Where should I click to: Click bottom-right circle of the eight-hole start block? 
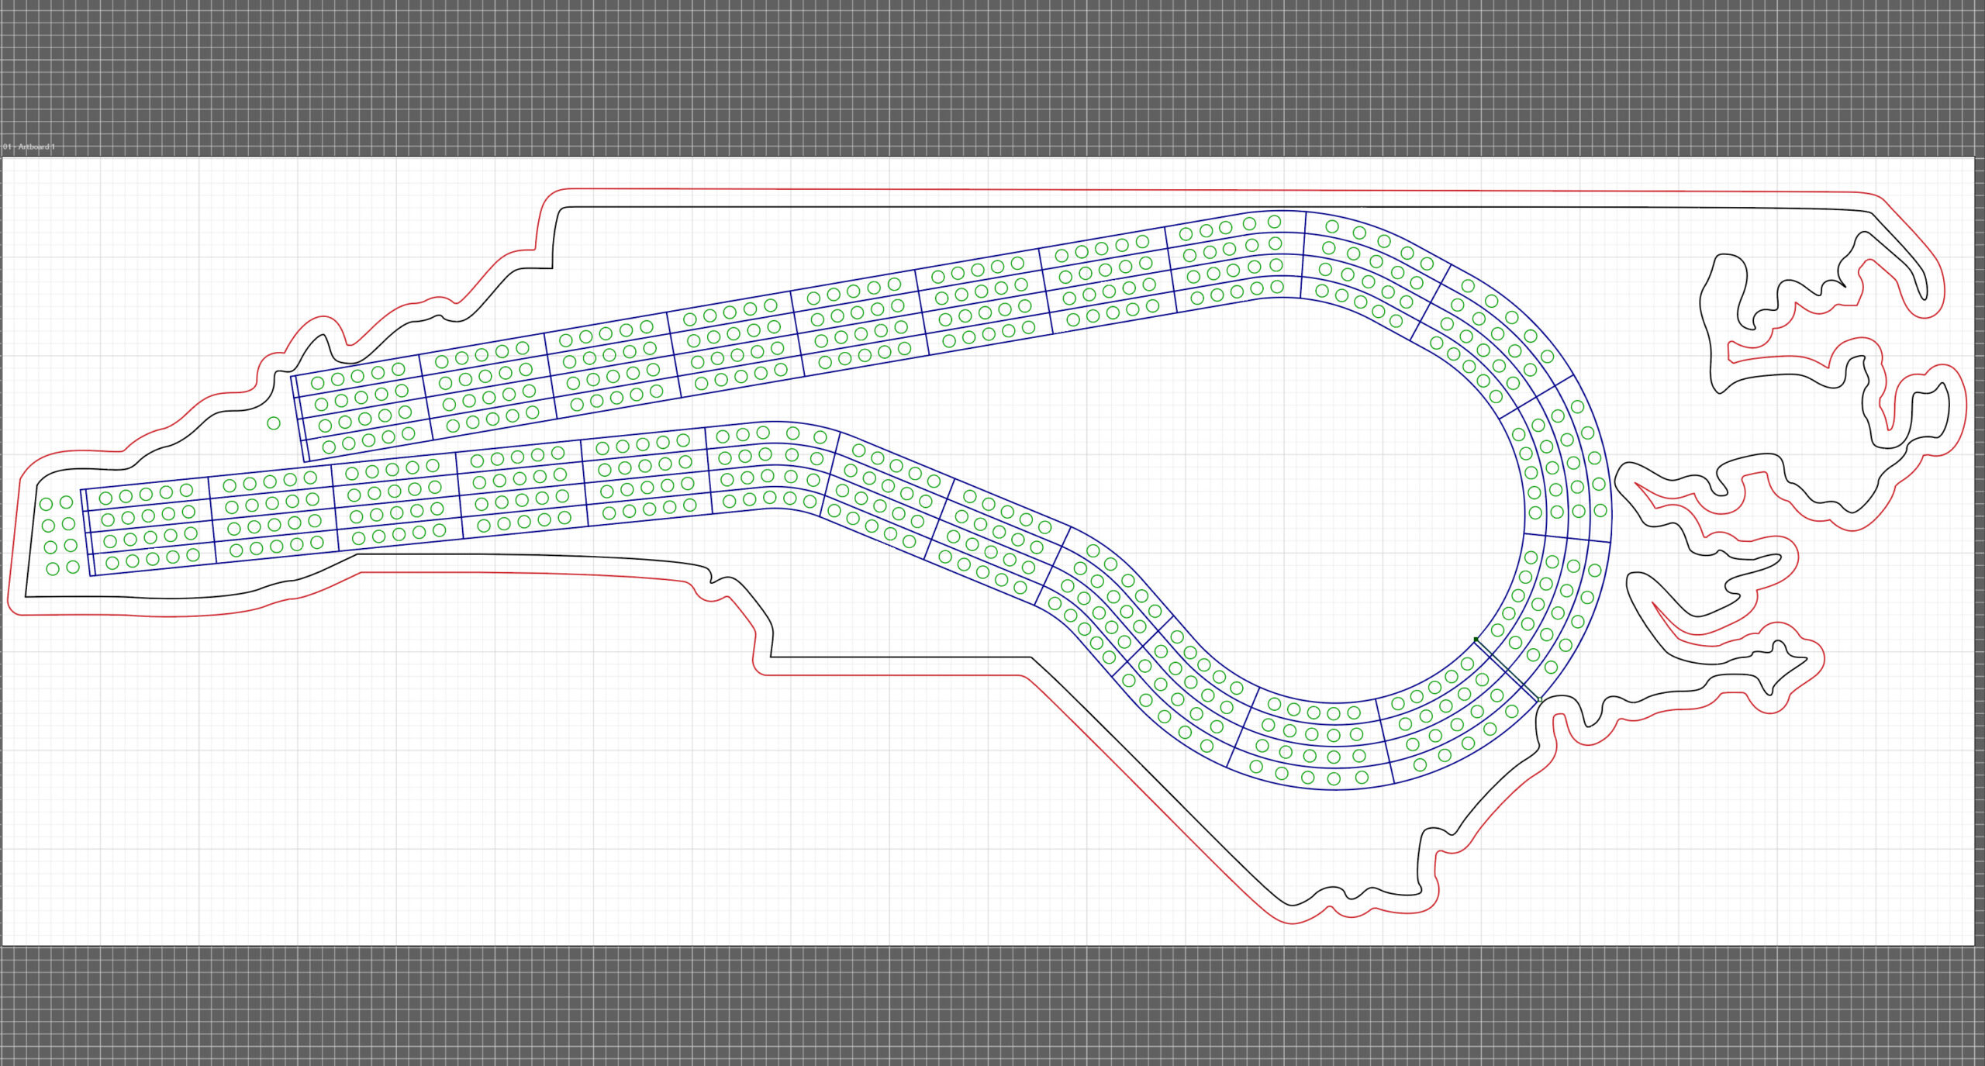[73, 567]
